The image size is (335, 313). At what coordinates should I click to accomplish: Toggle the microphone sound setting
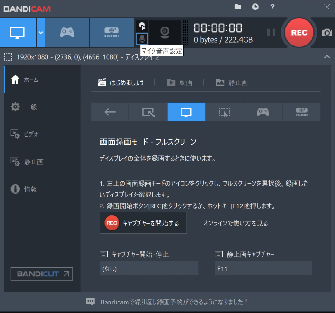[x=142, y=38]
